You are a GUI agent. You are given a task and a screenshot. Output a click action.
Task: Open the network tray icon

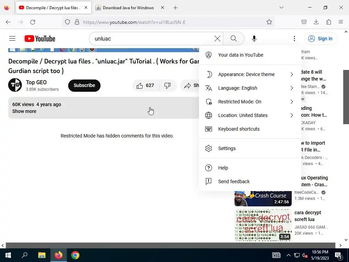[x=297, y=255]
